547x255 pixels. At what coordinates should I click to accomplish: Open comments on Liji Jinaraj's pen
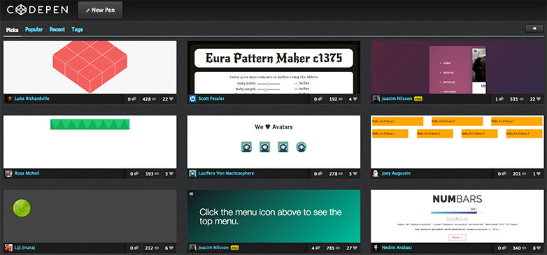pyautogui.click(x=134, y=249)
